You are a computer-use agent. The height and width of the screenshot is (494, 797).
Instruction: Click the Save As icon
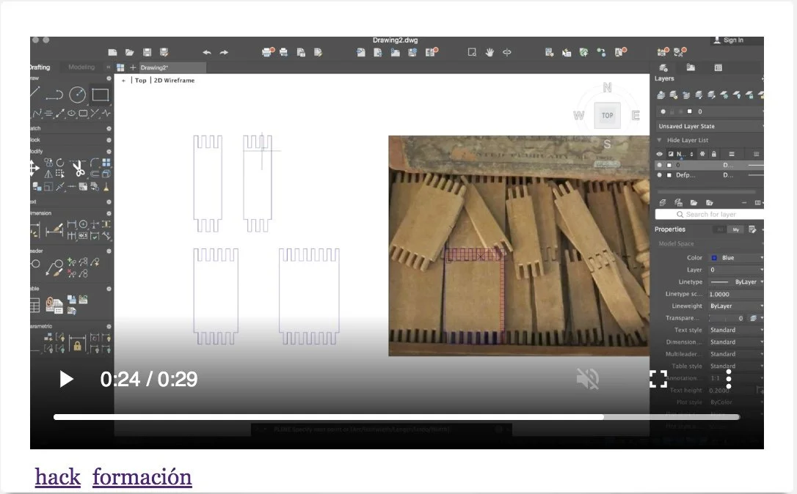pyautogui.click(x=164, y=52)
